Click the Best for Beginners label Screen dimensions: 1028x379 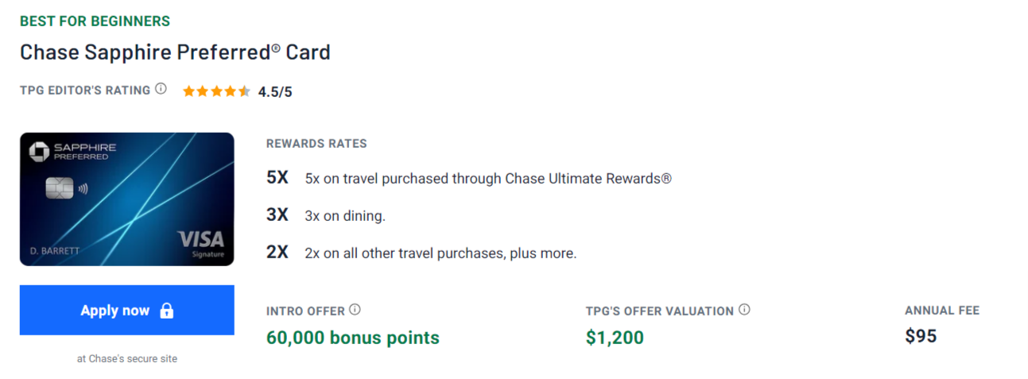click(x=95, y=21)
